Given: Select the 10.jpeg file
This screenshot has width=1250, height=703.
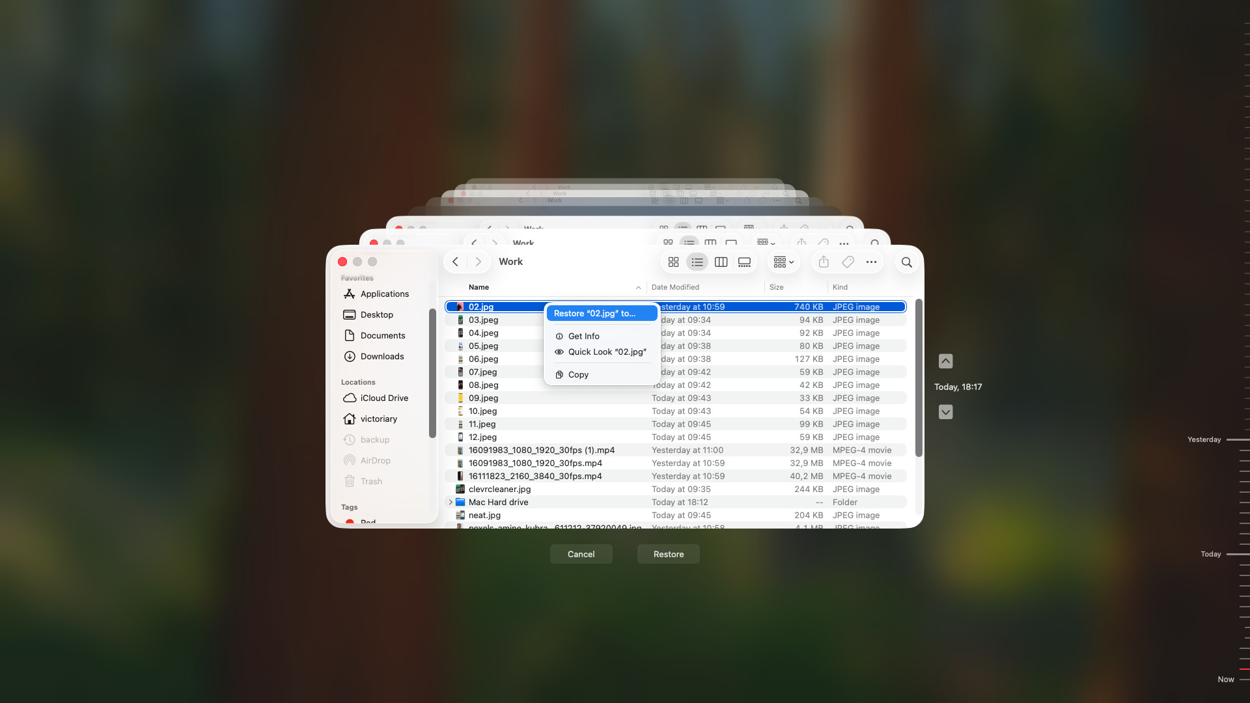Looking at the screenshot, I should coord(676,411).
